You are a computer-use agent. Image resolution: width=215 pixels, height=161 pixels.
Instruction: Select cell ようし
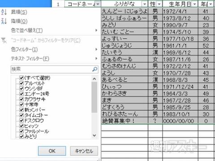[125, 73]
